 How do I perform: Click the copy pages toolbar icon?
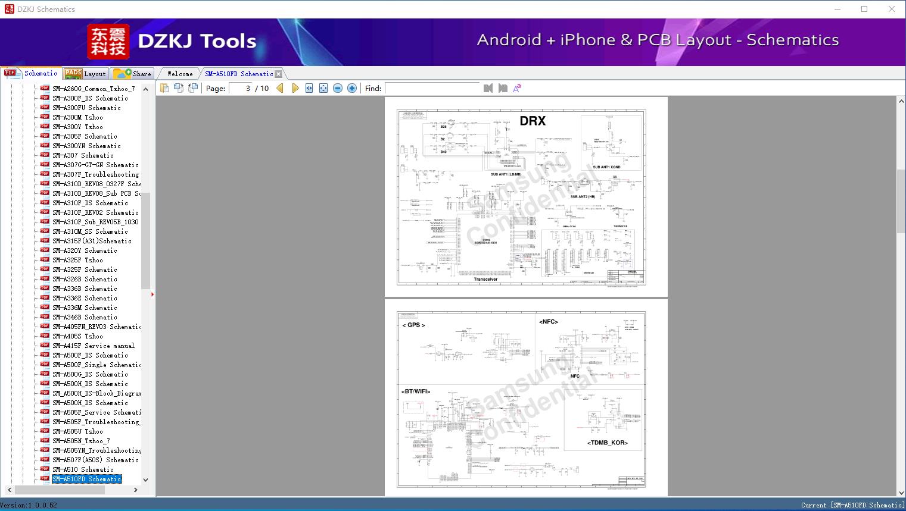[x=164, y=88]
